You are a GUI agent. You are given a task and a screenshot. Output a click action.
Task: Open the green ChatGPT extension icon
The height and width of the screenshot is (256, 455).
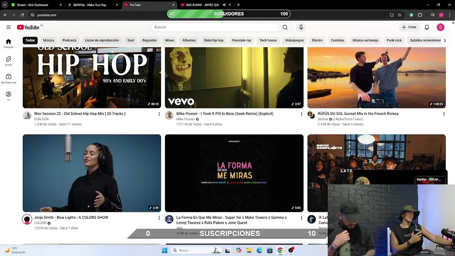click(411, 15)
